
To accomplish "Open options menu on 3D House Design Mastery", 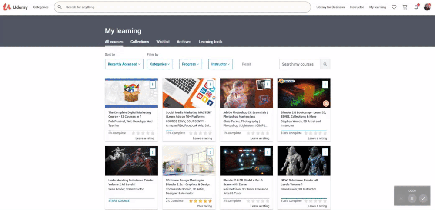I will [x=210, y=152].
